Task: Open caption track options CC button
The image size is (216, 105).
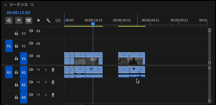Action: 58,21
